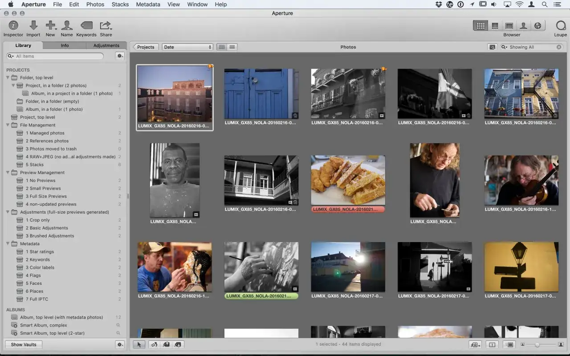Click the Stamp tool
Viewport: 570px width, 356px height.
click(178, 344)
